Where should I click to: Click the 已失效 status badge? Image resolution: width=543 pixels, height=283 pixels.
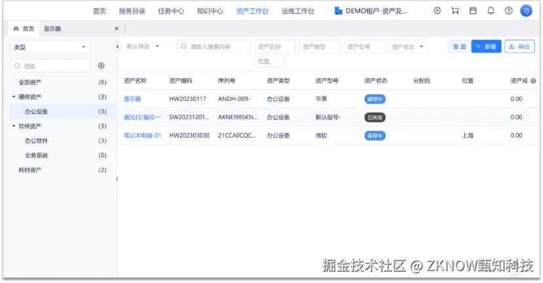tap(374, 118)
